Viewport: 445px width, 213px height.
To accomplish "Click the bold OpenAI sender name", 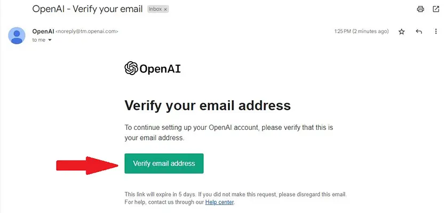I will pyautogui.click(x=43, y=31).
